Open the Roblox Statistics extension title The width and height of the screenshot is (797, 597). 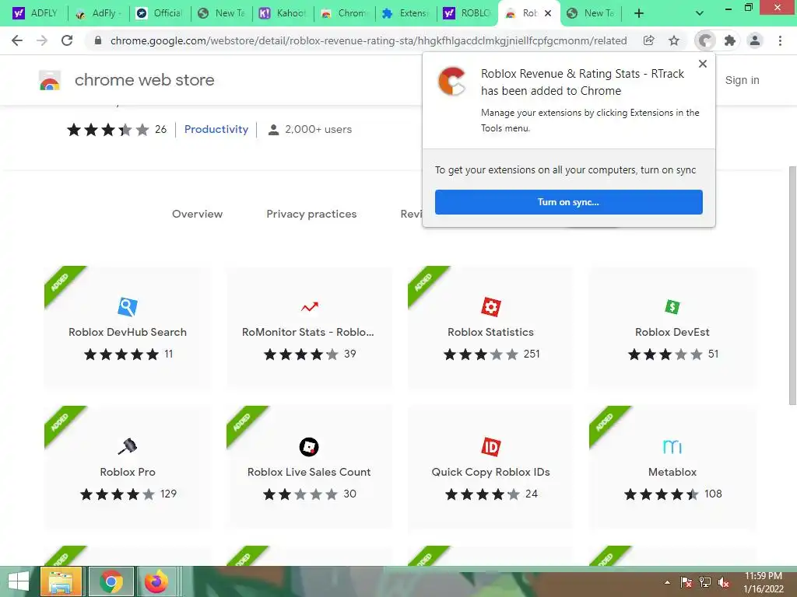[x=490, y=332]
